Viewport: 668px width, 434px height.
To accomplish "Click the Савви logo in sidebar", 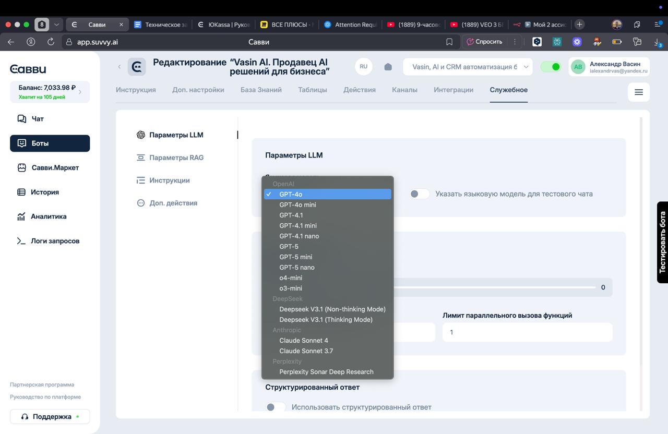I will pyautogui.click(x=28, y=69).
